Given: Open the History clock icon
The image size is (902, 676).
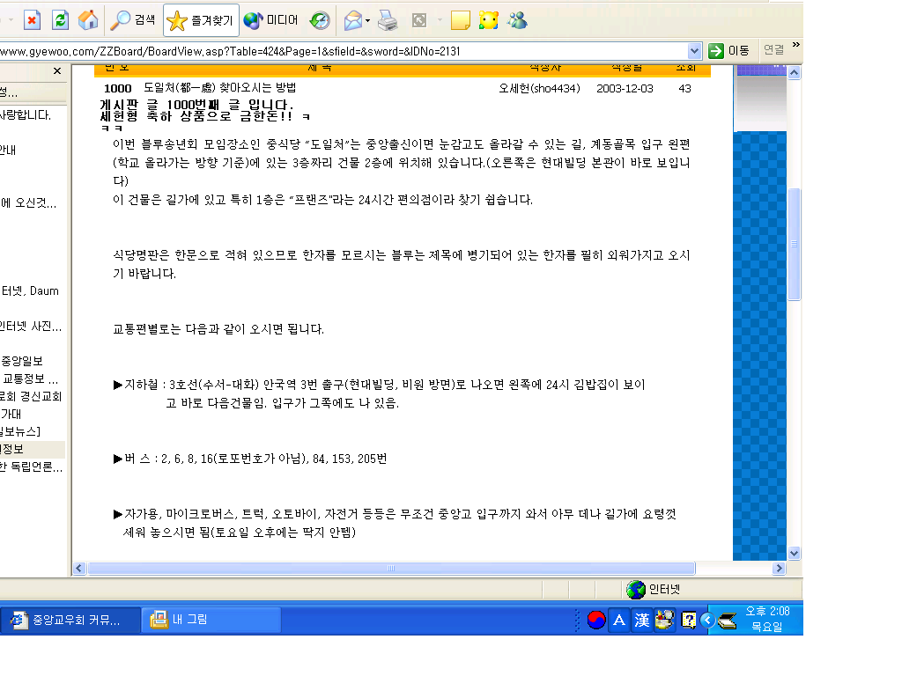Looking at the screenshot, I should coord(321,19).
